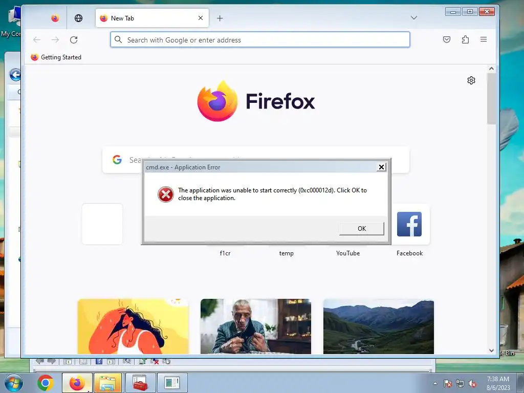The height and width of the screenshot is (393, 524).
Task: Open the Windows Start menu
Action: pos(14,383)
